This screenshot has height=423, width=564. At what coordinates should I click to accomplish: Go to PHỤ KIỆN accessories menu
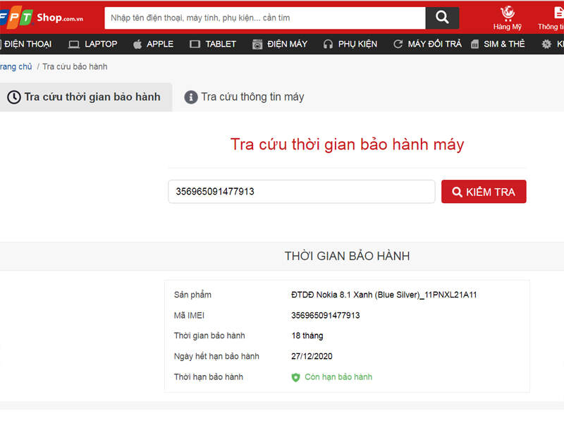click(350, 44)
